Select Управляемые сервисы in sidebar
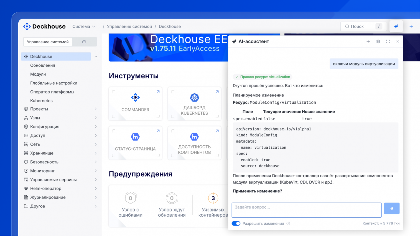Viewport: 420px width, 236px height. (53, 179)
